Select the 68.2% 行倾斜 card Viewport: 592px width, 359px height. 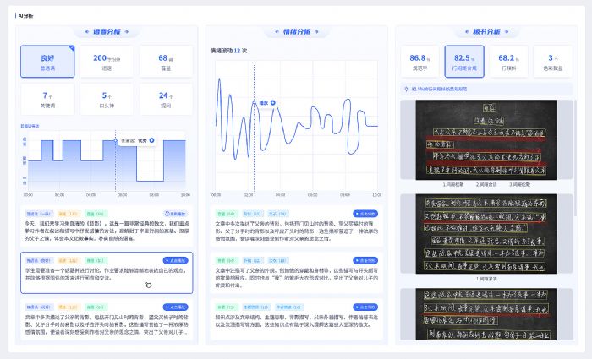(x=508, y=62)
